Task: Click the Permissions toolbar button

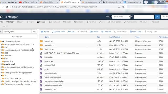Action: [x=130, y=22]
